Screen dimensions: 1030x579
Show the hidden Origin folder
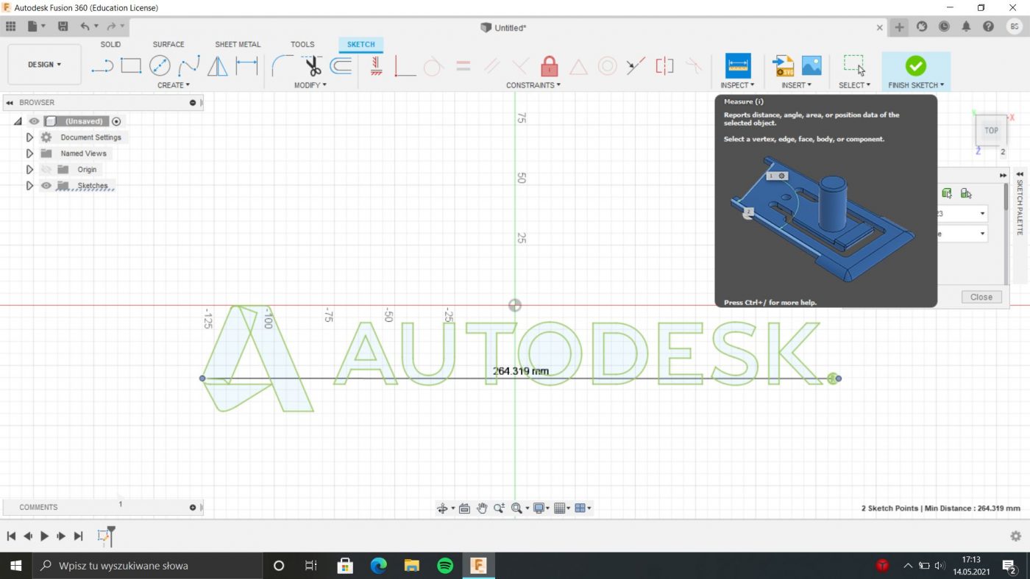point(46,170)
